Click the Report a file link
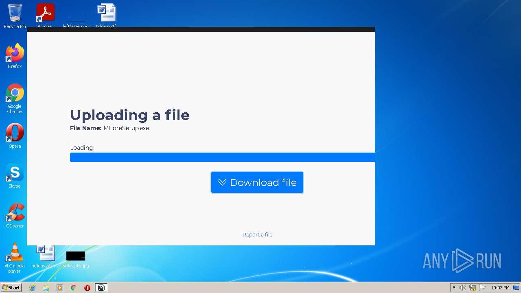The height and width of the screenshot is (293, 521). click(x=257, y=234)
